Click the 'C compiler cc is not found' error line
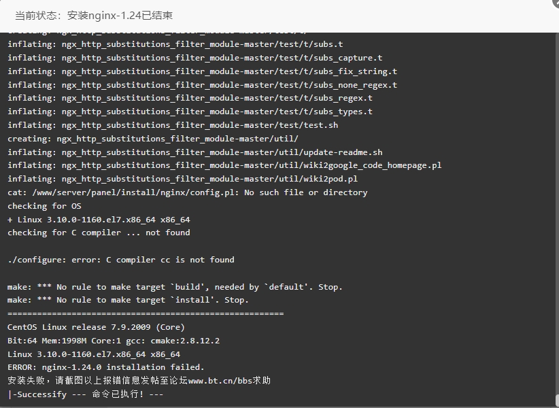 click(x=121, y=260)
